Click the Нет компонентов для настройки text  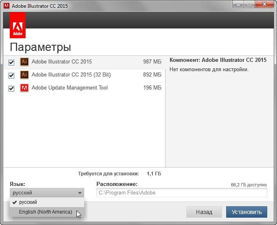(x=209, y=70)
